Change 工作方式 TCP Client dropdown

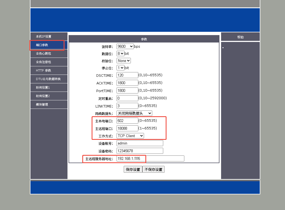pyautogui.click(x=130, y=136)
